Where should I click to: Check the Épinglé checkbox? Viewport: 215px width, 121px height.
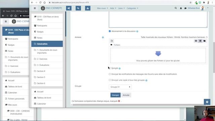pyautogui.click(x=110, y=68)
